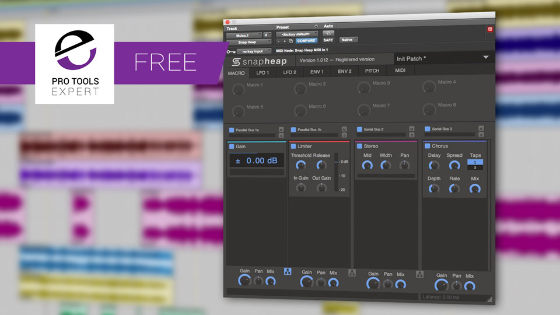
Task: Click the key input icon
Action: pyautogui.click(x=231, y=52)
